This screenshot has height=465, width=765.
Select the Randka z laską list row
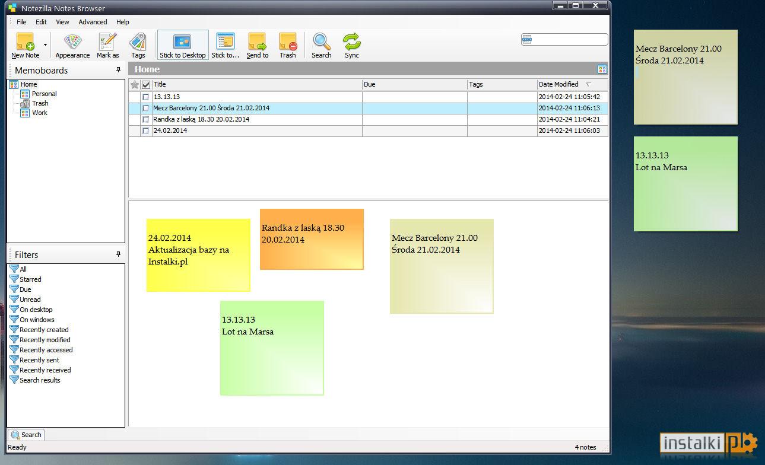point(369,119)
